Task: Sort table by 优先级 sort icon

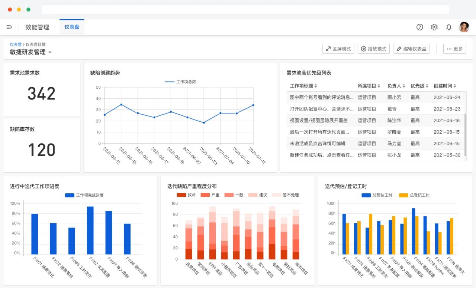Action: (427, 86)
